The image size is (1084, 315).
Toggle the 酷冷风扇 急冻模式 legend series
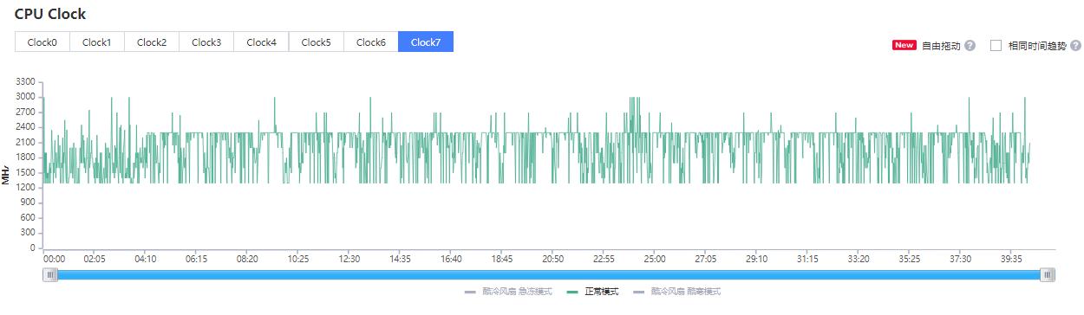(508, 292)
